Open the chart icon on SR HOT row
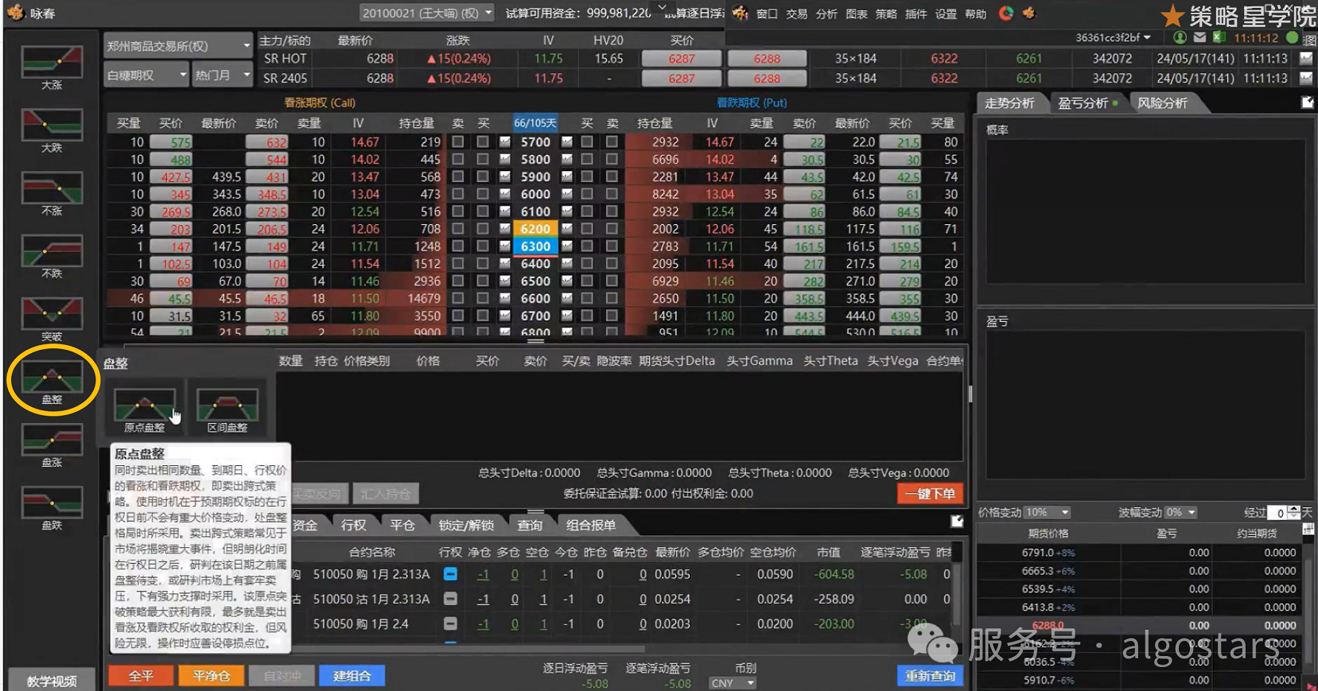 1305,59
